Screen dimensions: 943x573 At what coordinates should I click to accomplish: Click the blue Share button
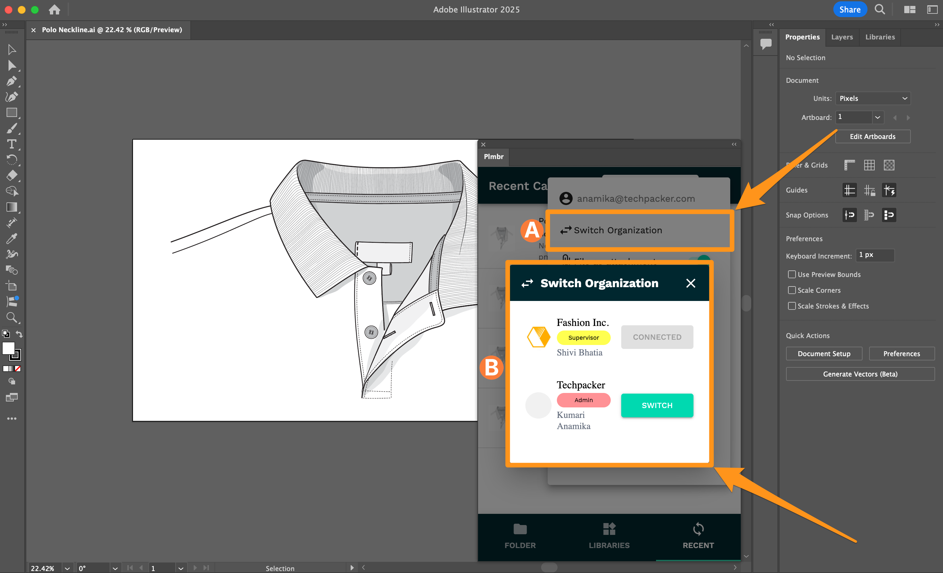click(850, 10)
